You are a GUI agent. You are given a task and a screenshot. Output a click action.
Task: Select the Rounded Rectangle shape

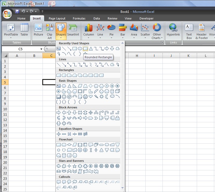[86, 49]
